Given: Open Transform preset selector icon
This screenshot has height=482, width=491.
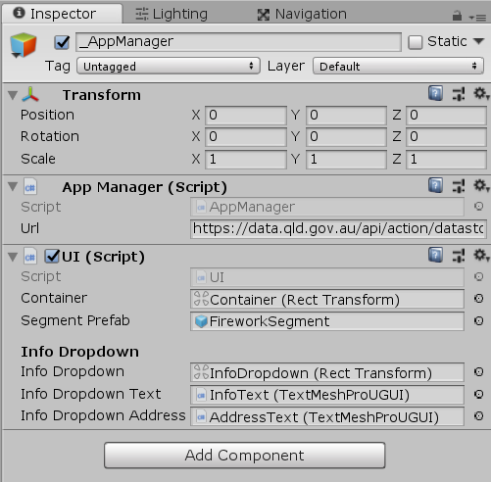Looking at the screenshot, I should tap(459, 94).
